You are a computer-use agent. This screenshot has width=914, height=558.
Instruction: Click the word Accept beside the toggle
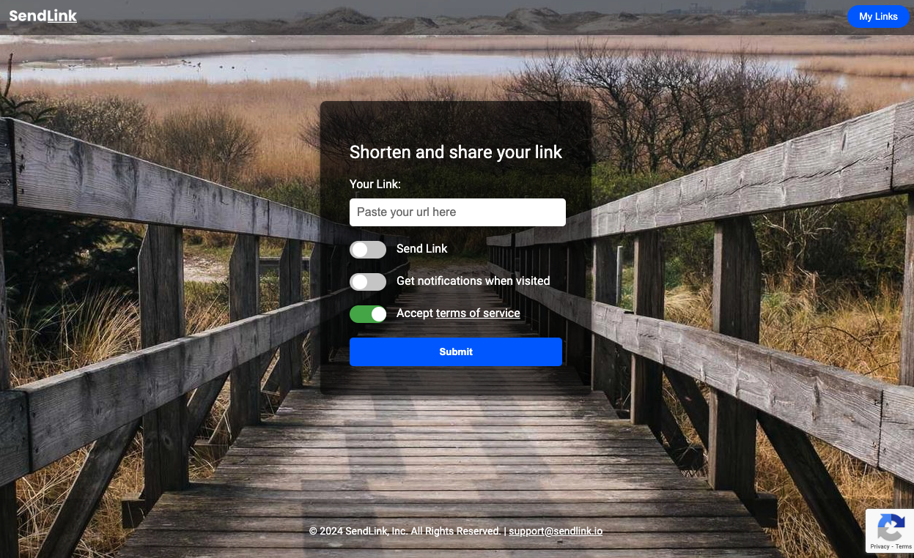coord(415,313)
